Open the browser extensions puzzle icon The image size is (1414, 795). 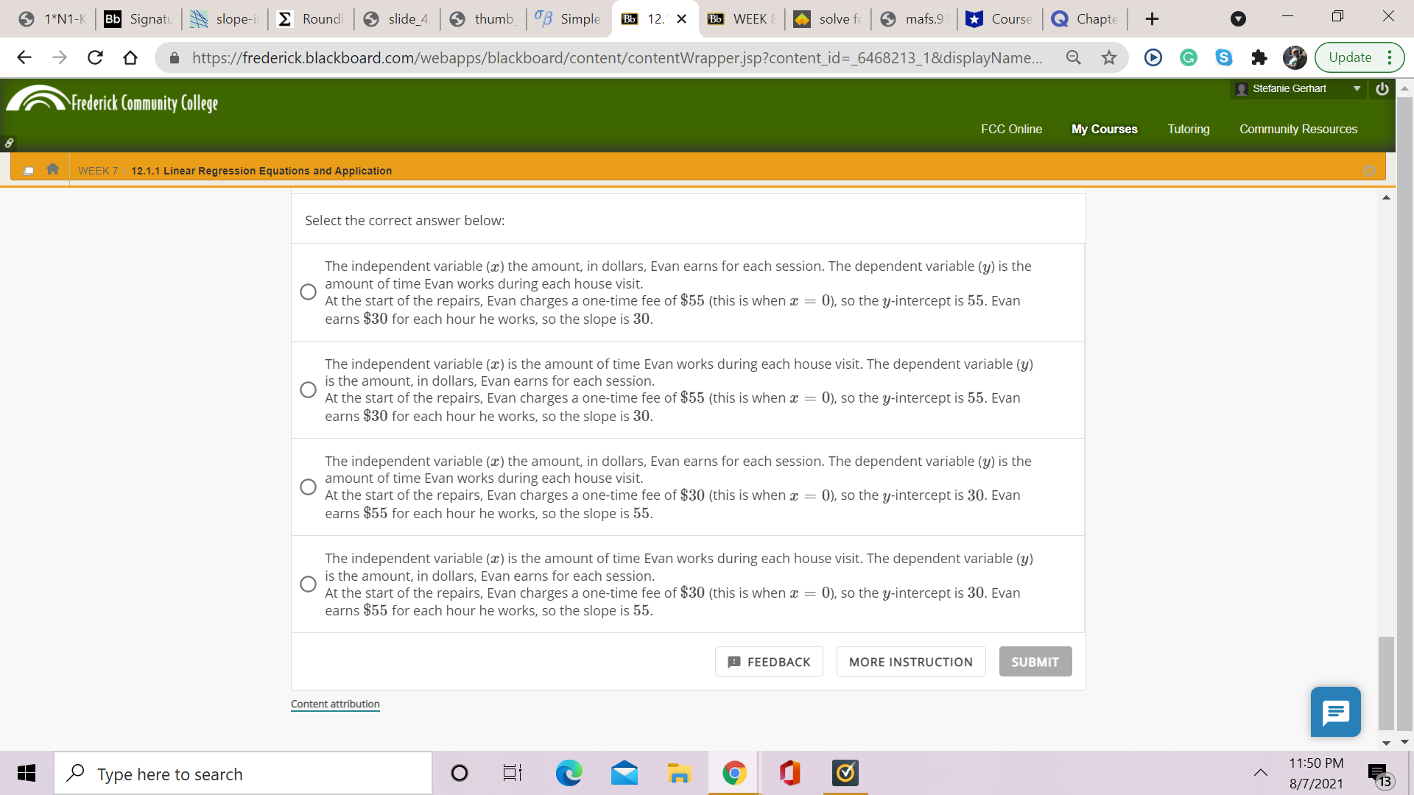click(1259, 57)
